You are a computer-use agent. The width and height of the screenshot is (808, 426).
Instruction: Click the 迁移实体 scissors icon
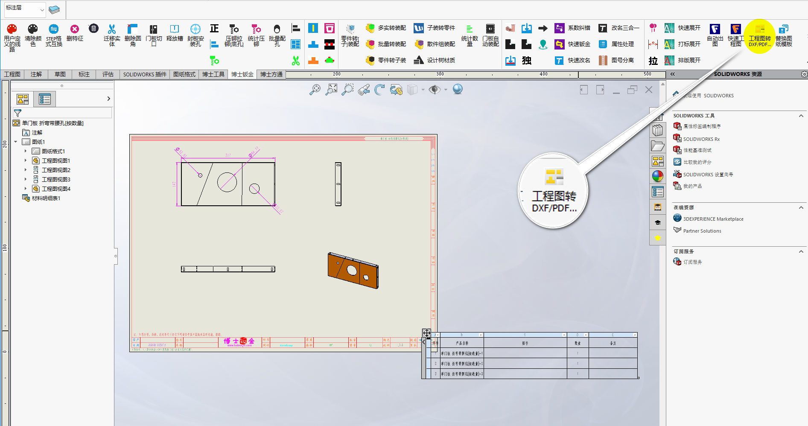112,29
